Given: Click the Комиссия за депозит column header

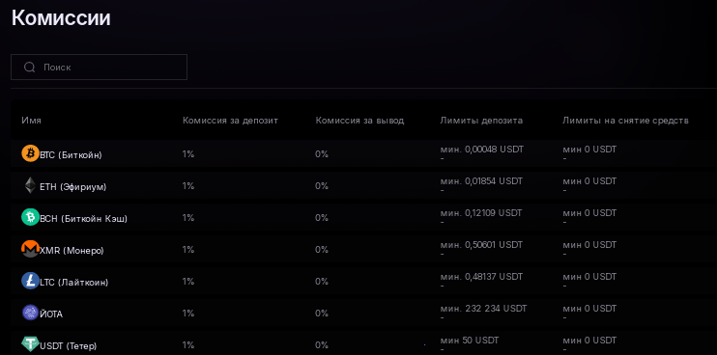Looking at the screenshot, I should pos(230,121).
